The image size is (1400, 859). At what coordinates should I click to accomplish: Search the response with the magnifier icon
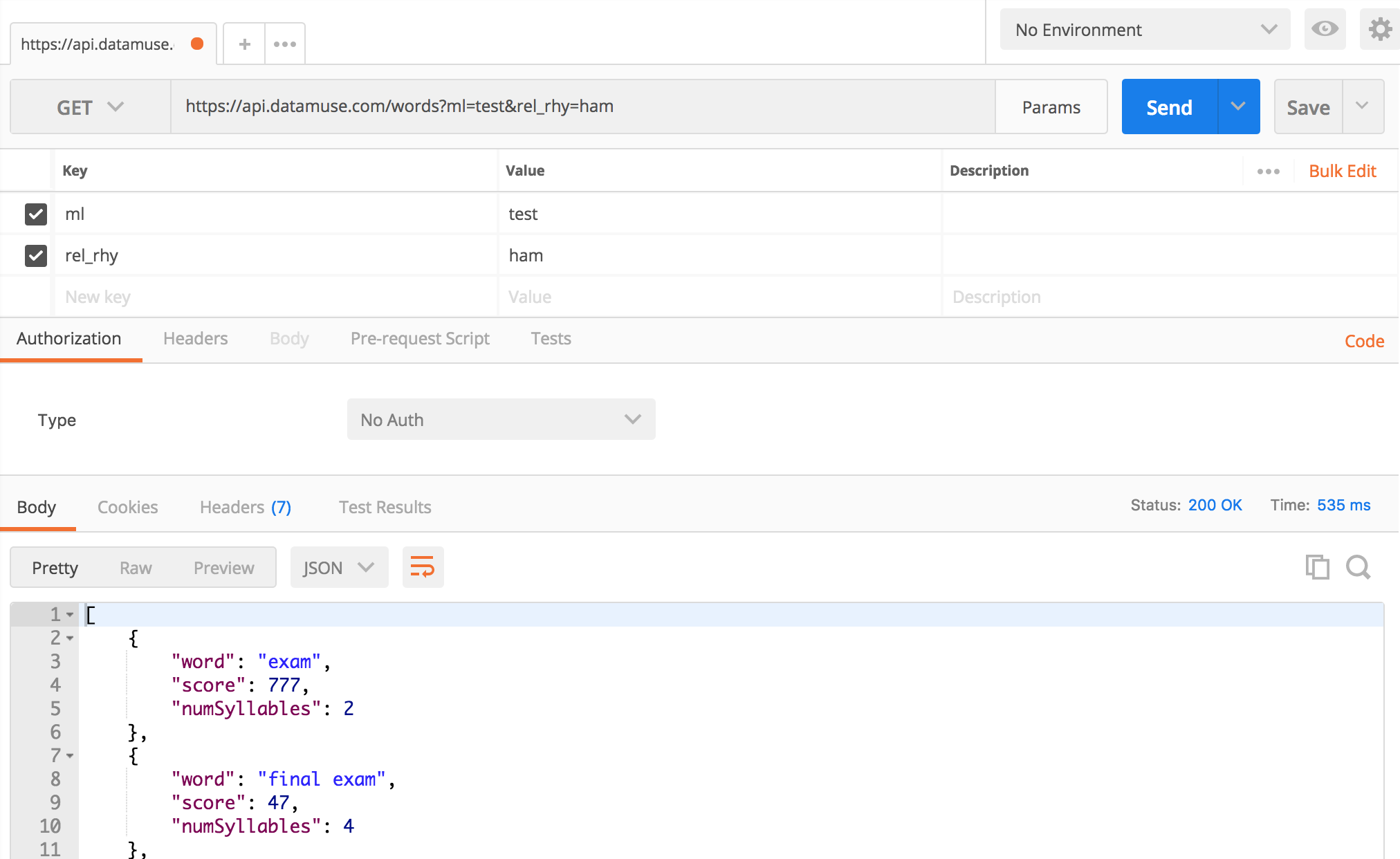coord(1358,567)
